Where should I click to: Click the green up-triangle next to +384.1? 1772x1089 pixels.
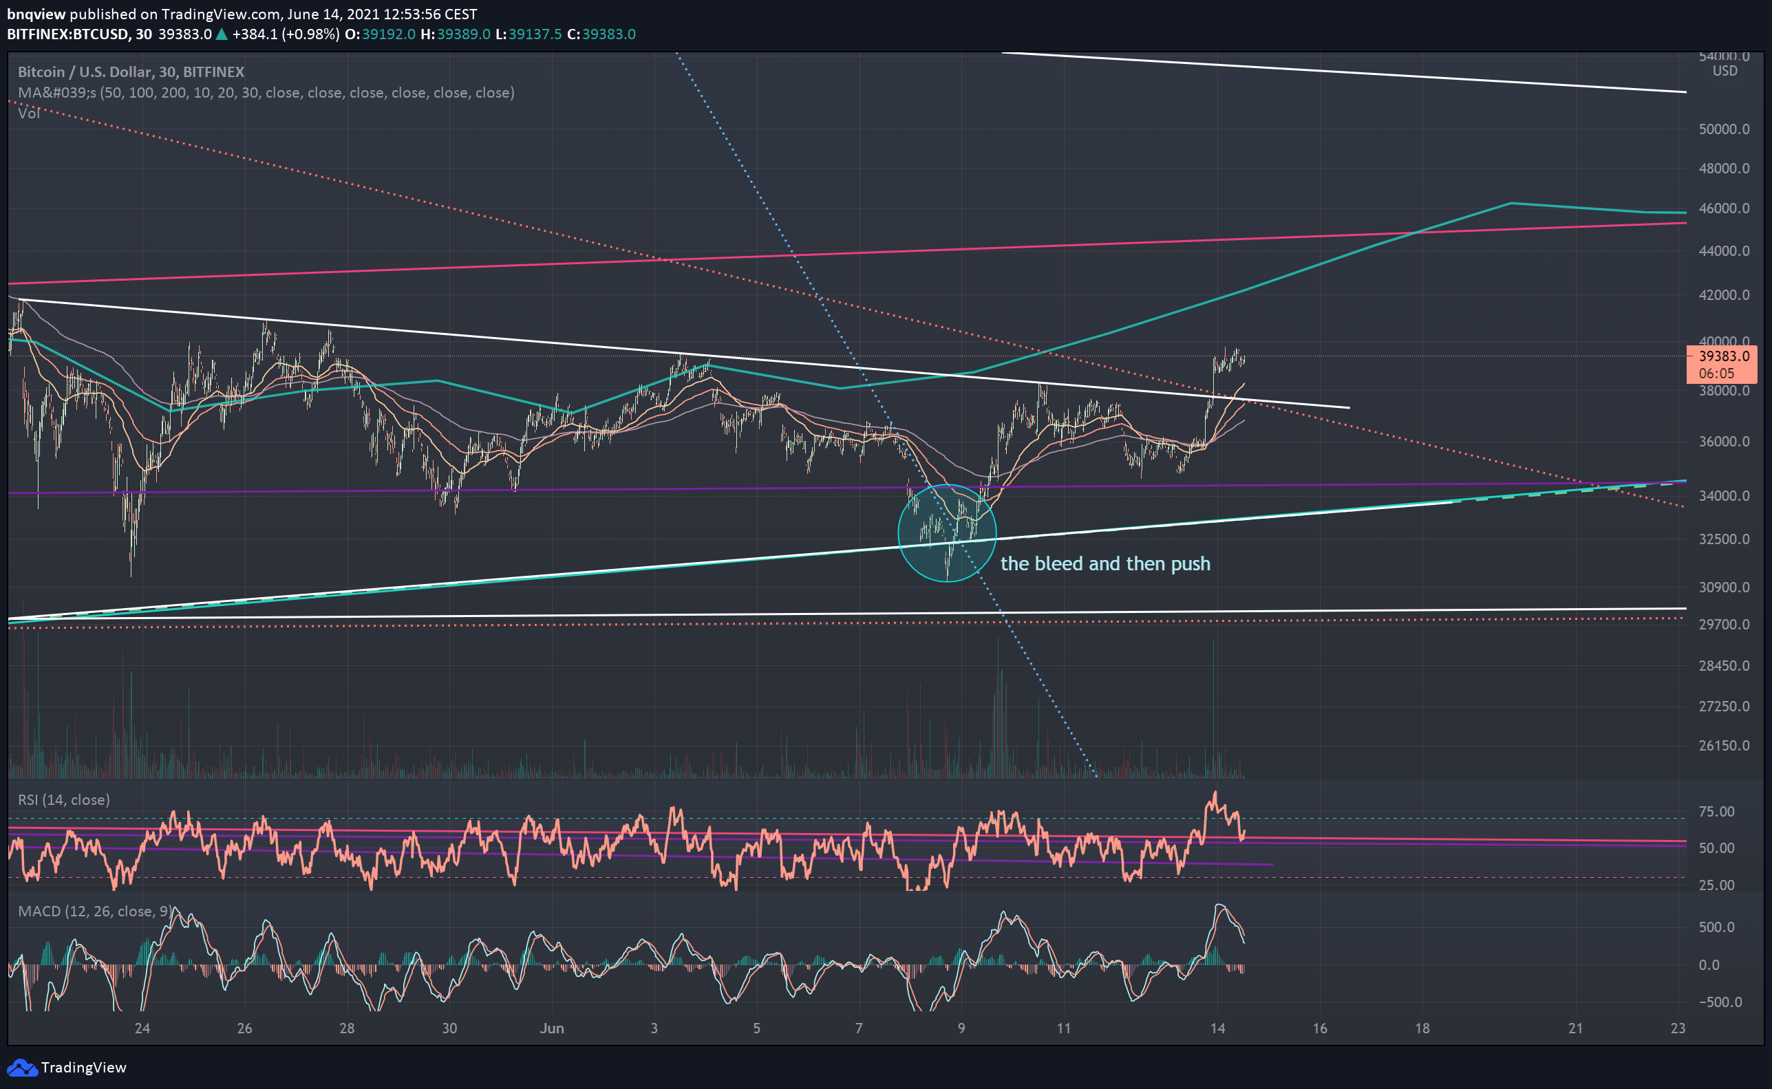(222, 34)
